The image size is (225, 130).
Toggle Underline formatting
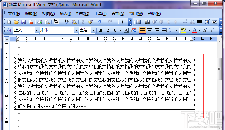pos(115,30)
